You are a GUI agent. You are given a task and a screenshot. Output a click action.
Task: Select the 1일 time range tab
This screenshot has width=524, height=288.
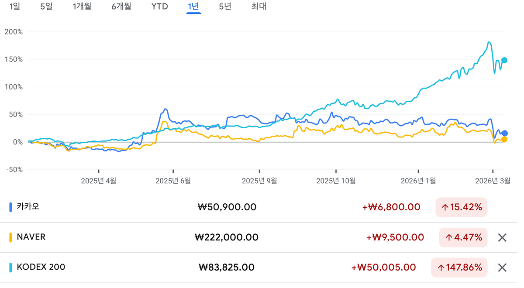(14, 7)
